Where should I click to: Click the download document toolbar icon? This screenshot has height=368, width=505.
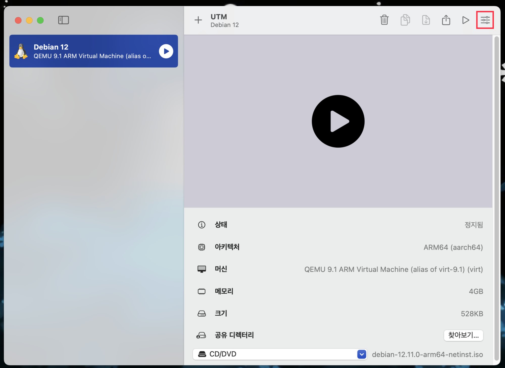coord(426,20)
